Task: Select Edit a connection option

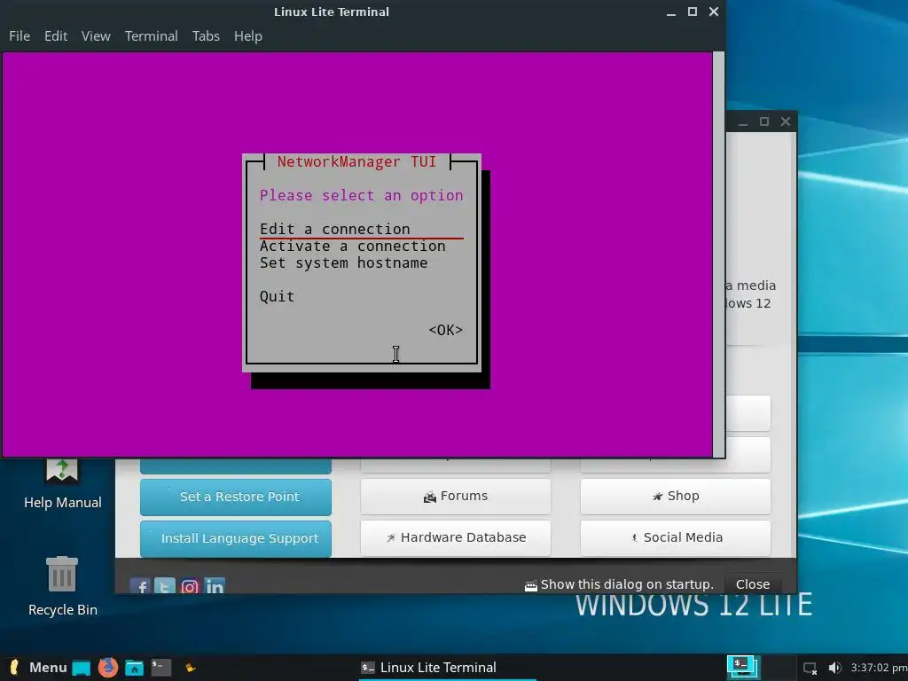Action: [x=362, y=230]
